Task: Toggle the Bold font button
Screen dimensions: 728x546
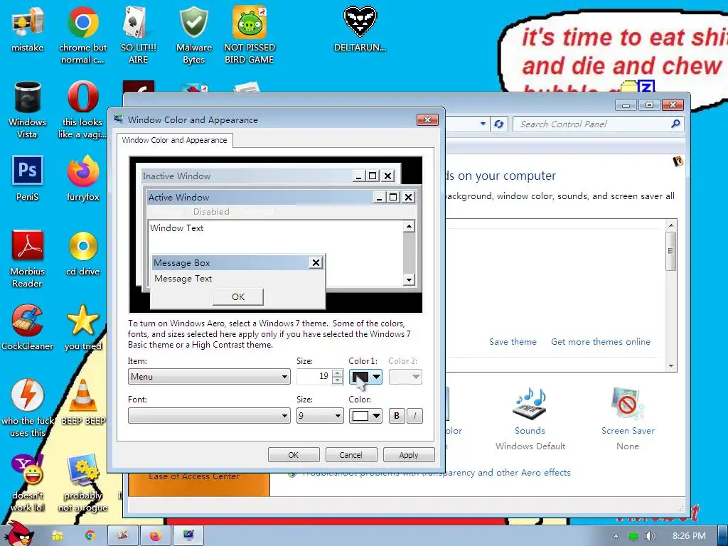Action: click(397, 415)
